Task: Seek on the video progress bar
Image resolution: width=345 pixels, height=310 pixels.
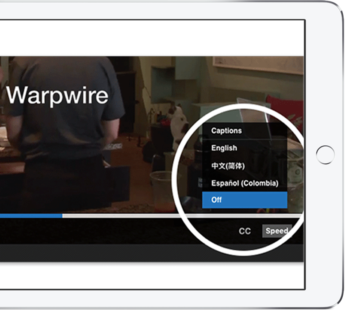Action: [x=152, y=216]
